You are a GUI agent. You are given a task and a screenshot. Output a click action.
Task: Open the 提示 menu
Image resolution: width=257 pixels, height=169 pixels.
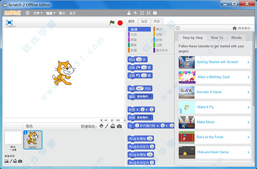62,13
